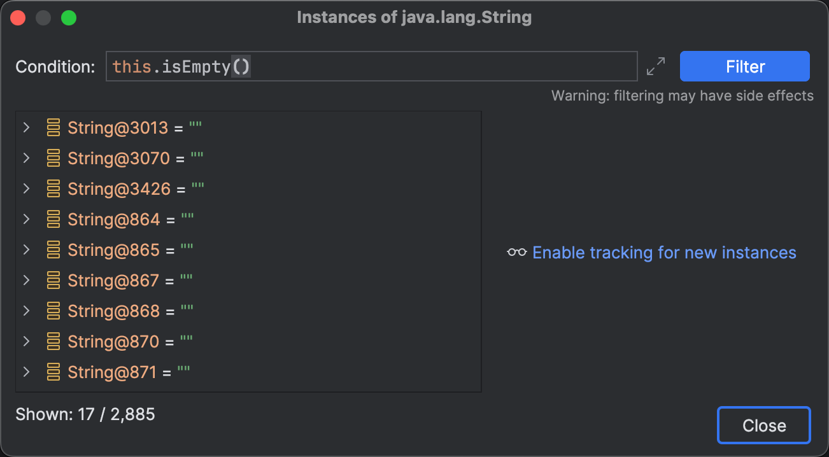Expand the String@864 tree node
Image resolution: width=829 pixels, height=457 pixels.
point(27,220)
